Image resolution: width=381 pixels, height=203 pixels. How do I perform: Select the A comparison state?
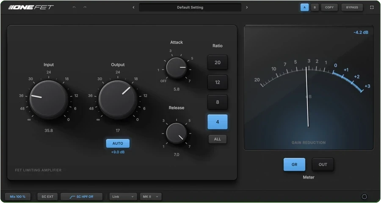click(304, 7)
